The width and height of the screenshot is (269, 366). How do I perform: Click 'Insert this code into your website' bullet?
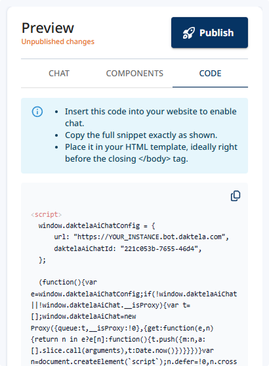coord(151,117)
